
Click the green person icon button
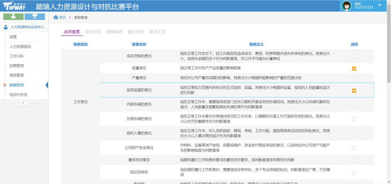[x=13, y=16]
